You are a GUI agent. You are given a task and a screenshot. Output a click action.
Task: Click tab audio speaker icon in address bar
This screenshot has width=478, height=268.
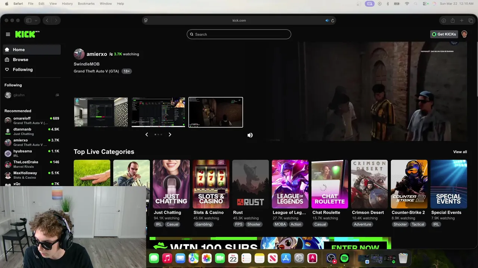pos(327,20)
